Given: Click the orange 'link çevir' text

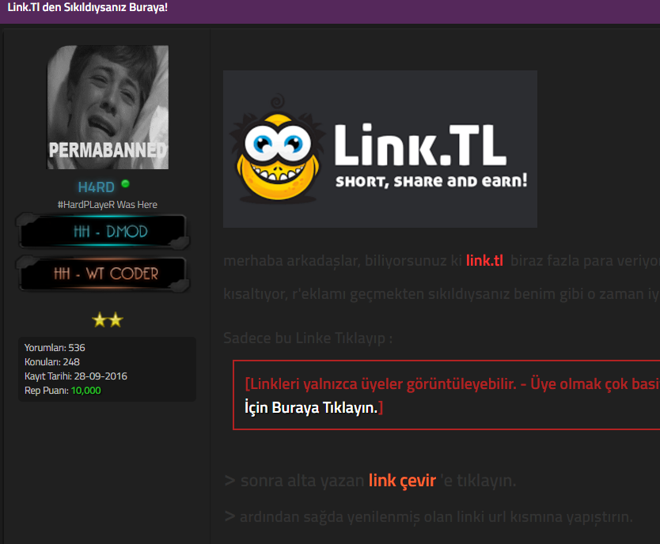Looking at the screenshot, I should [x=402, y=481].
